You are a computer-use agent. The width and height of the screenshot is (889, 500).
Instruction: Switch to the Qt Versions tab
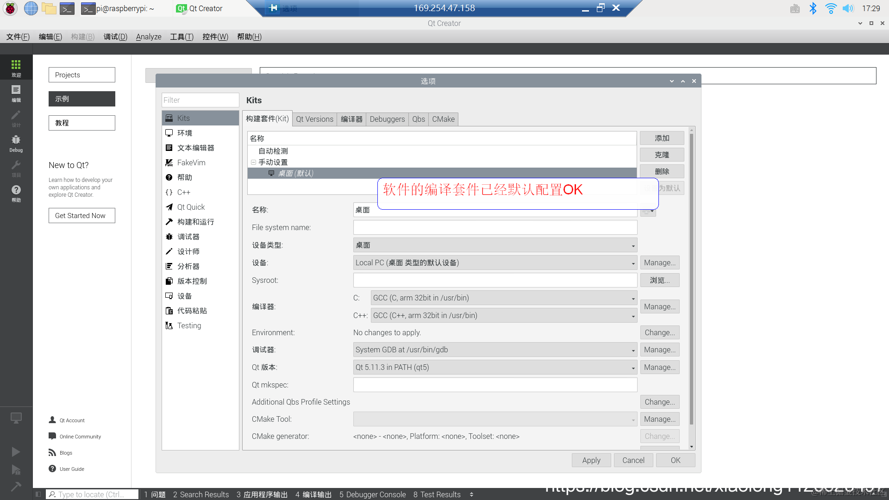tap(314, 119)
